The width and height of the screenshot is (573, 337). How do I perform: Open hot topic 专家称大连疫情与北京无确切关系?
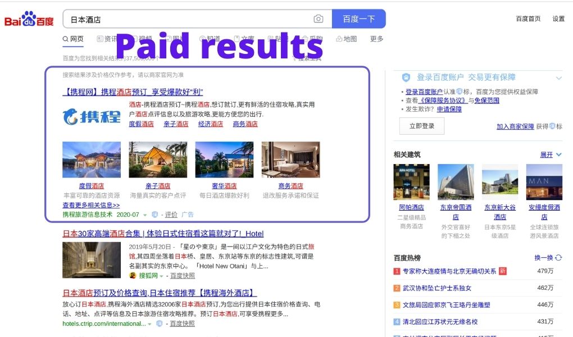coord(449,271)
